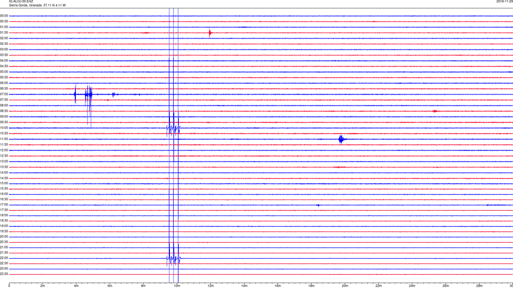Click the 14m tick label on the axis
Screen dimensions: 513x288
tap(244, 286)
